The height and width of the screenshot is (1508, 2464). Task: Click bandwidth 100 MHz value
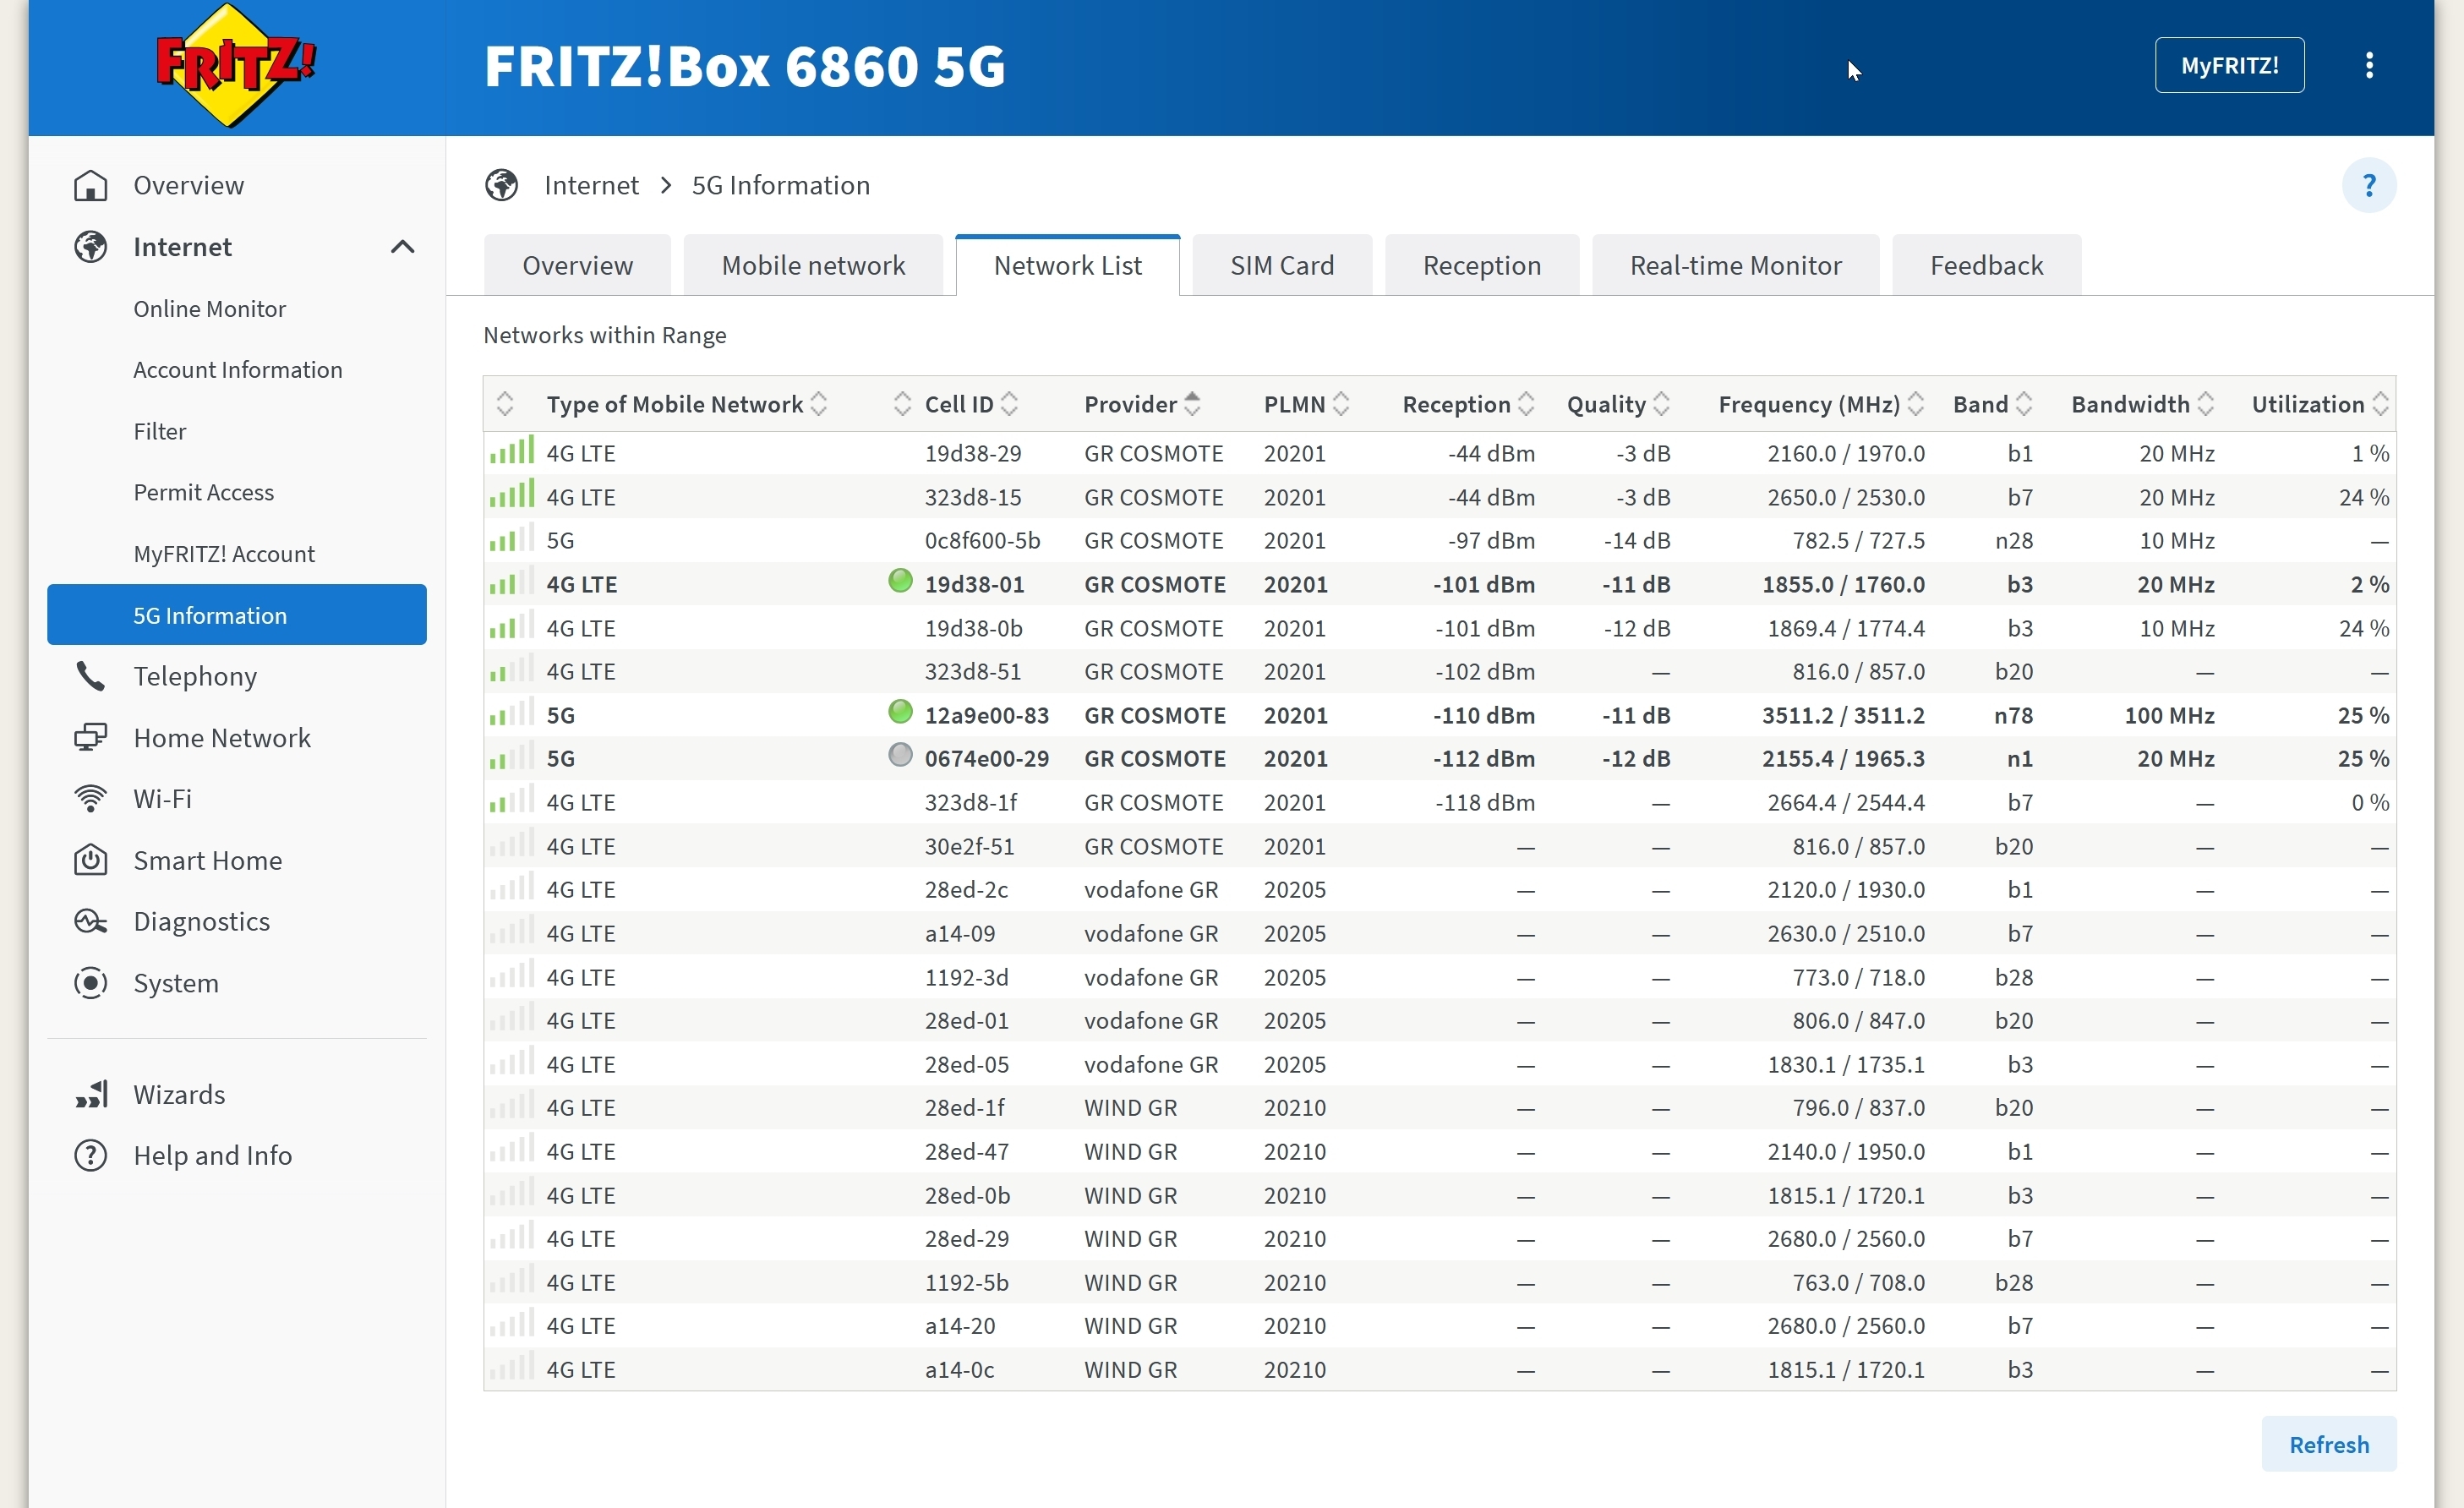pyautogui.click(x=2169, y=715)
